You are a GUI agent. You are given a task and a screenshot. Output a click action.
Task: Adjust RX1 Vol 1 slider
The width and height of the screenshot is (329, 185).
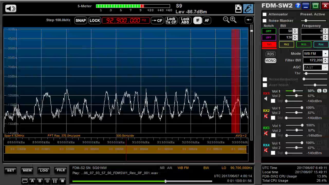[294, 91]
